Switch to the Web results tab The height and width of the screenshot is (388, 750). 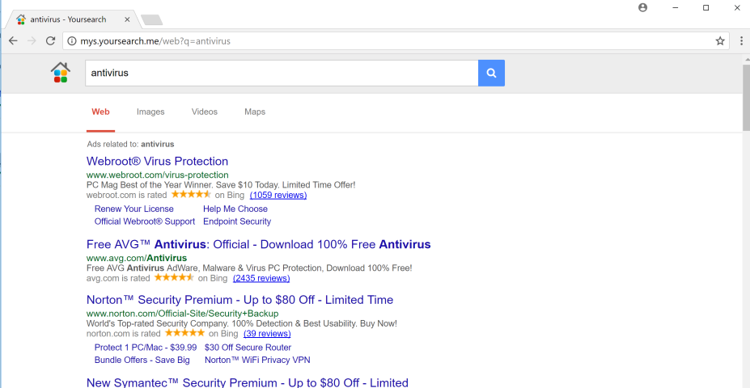(100, 112)
